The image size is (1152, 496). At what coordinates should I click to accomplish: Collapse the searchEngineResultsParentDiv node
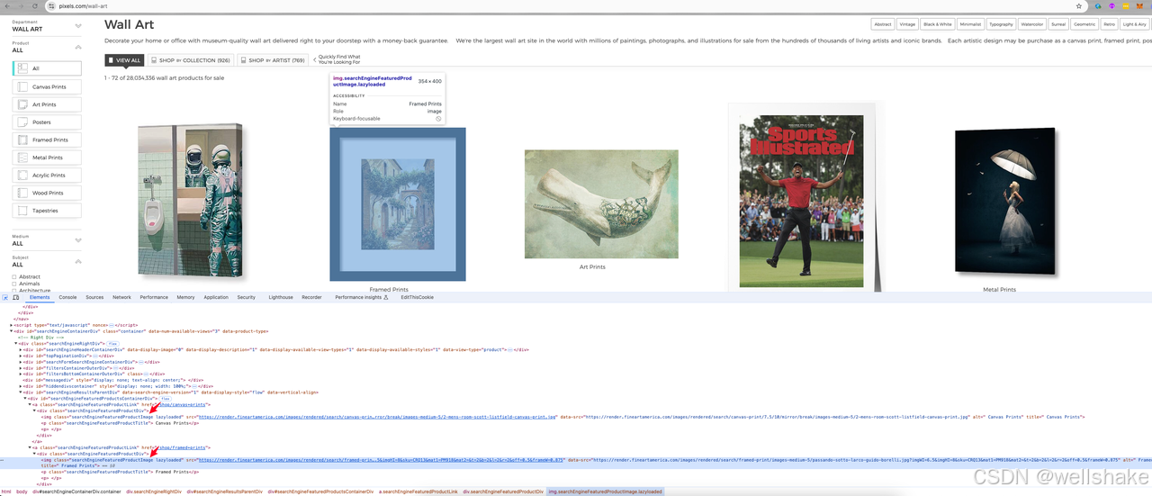22,392
